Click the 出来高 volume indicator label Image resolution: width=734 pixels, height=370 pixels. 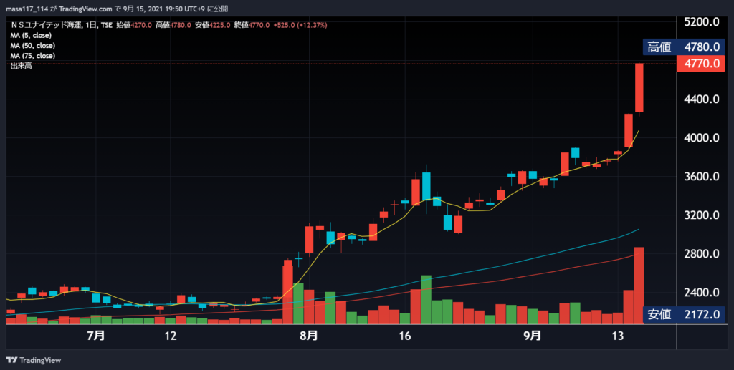coord(21,66)
